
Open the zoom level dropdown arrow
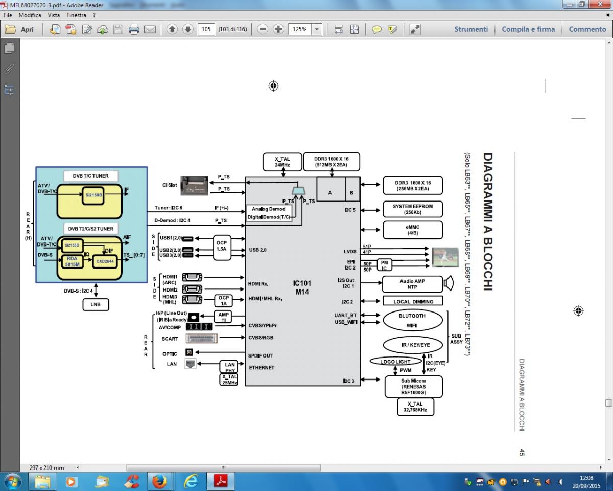(317, 29)
